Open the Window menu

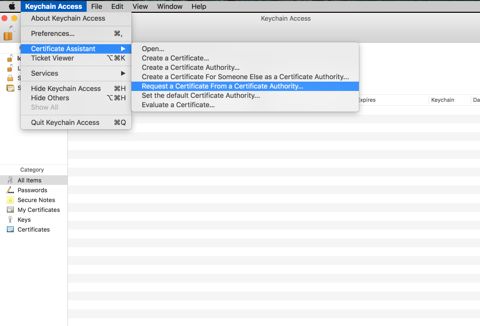pos(169,6)
